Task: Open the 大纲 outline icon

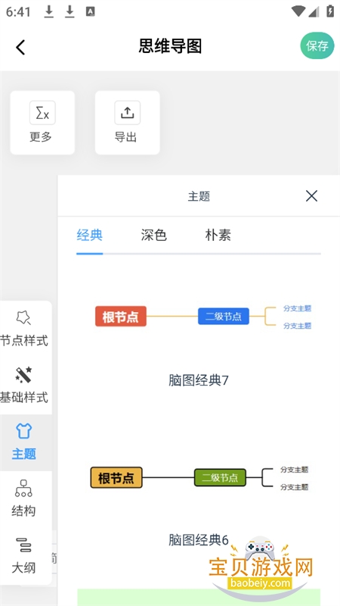Action: (23, 545)
